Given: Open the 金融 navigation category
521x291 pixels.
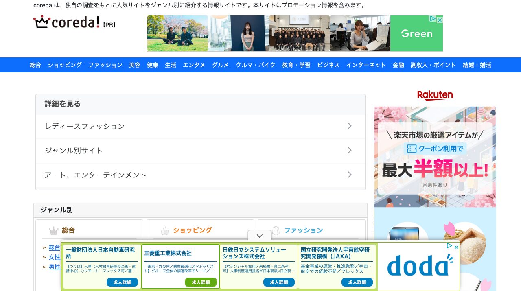Looking at the screenshot, I should click(x=398, y=65).
